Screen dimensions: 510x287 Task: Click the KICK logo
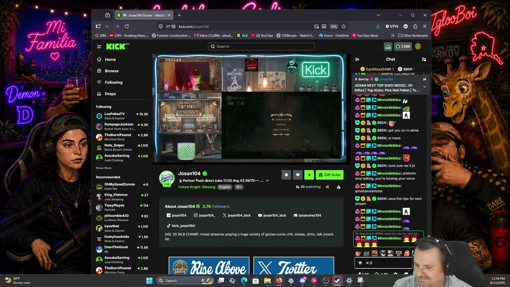point(118,47)
